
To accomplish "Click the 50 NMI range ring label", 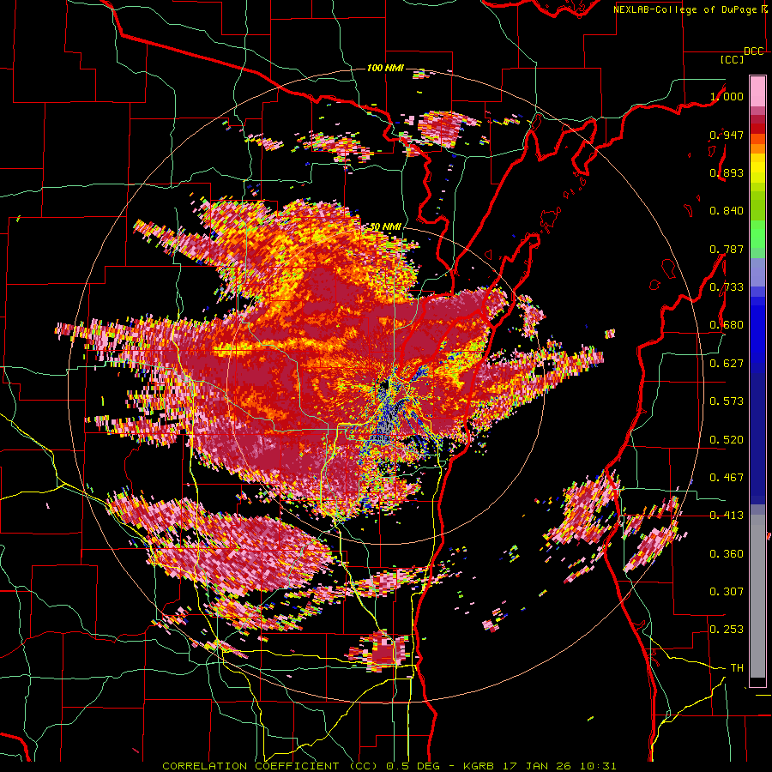I will tap(385, 227).
